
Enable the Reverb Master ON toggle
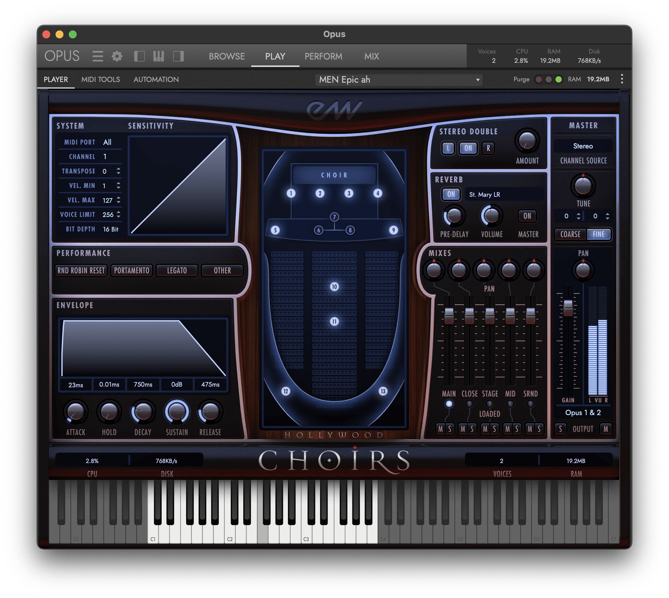527,216
